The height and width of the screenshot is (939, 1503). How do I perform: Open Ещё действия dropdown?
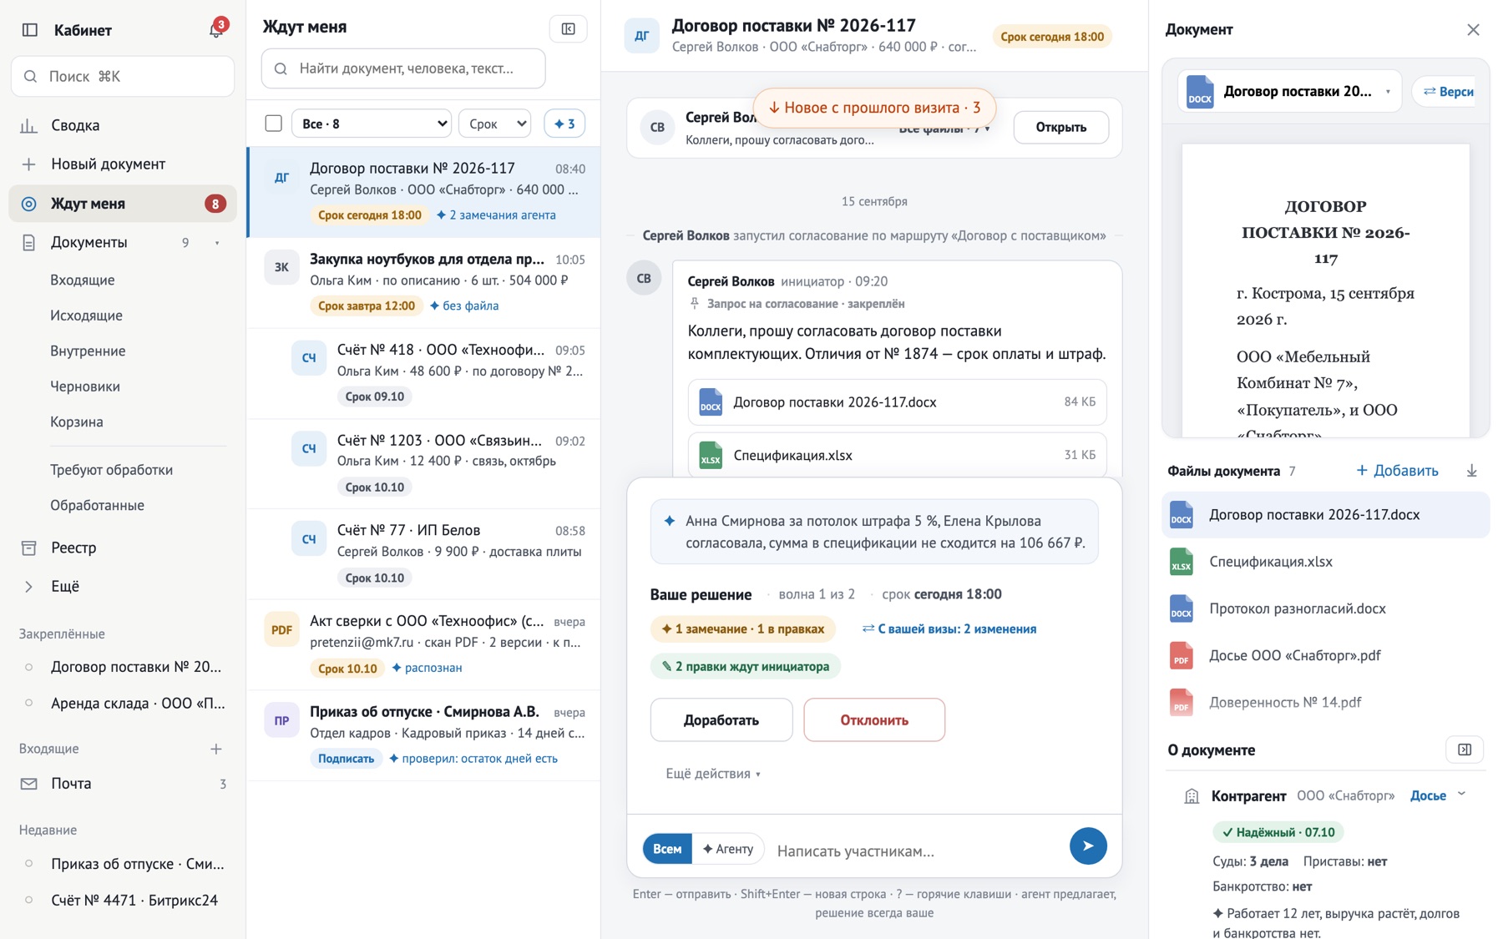coord(713,774)
